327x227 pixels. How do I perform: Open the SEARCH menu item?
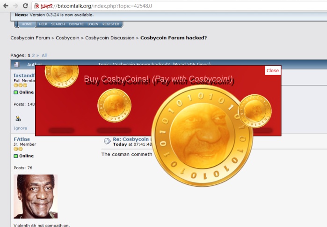pos(58,24)
